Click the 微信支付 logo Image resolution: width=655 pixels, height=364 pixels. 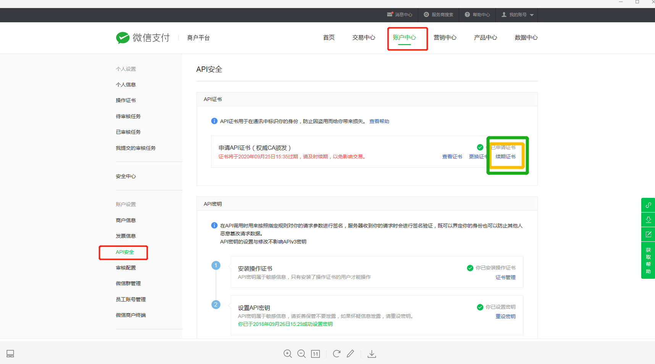(x=143, y=38)
